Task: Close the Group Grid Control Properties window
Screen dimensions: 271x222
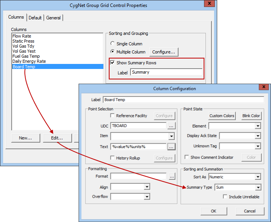Action: [x=209, y=3]
